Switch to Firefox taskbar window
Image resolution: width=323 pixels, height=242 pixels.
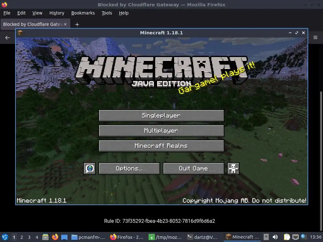pos(126,237)
